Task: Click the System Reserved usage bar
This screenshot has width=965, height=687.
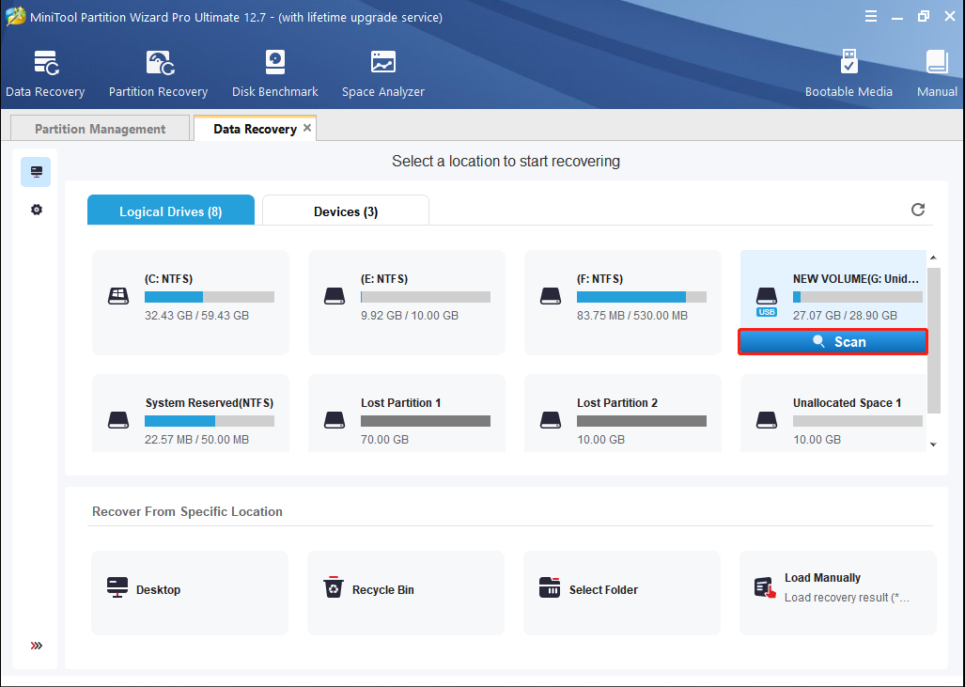Action: [x=210, y=421]
